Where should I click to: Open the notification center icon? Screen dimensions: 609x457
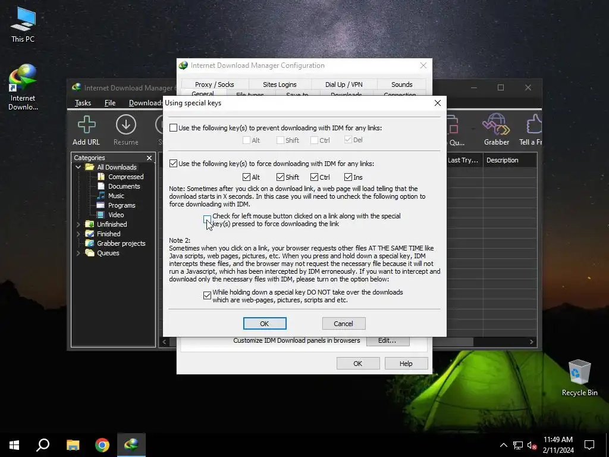tap(589, 445)
